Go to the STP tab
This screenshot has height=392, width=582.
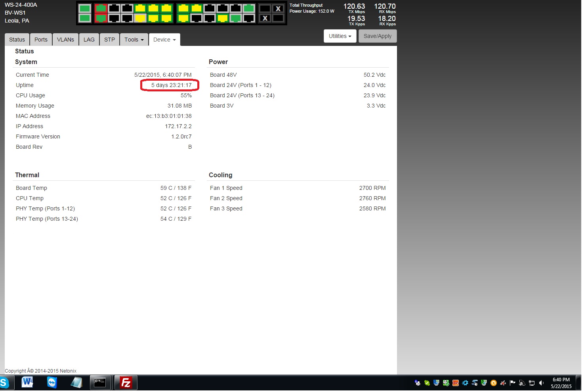(x=109, y=40)
